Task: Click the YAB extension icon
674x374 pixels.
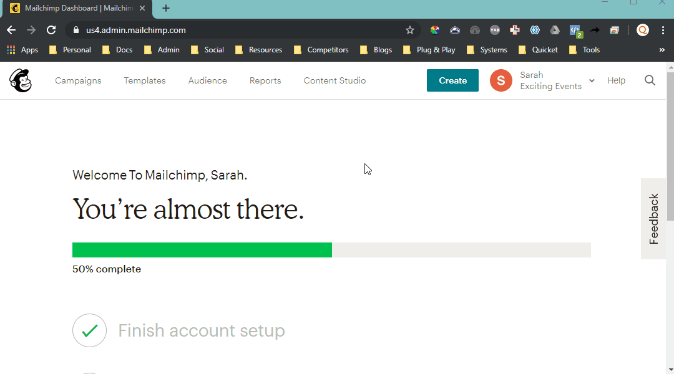Action: point(495,30)
